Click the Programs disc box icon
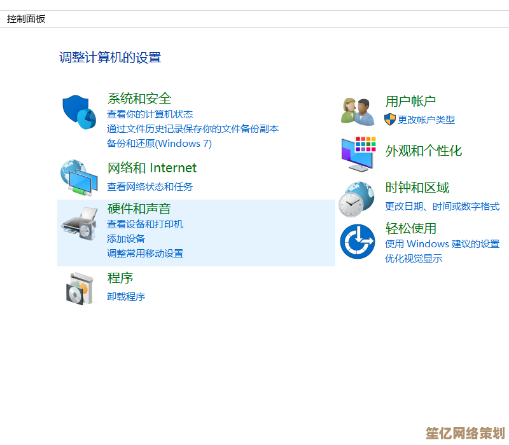The height and width of the screenshot is (445, 509). 80,288
